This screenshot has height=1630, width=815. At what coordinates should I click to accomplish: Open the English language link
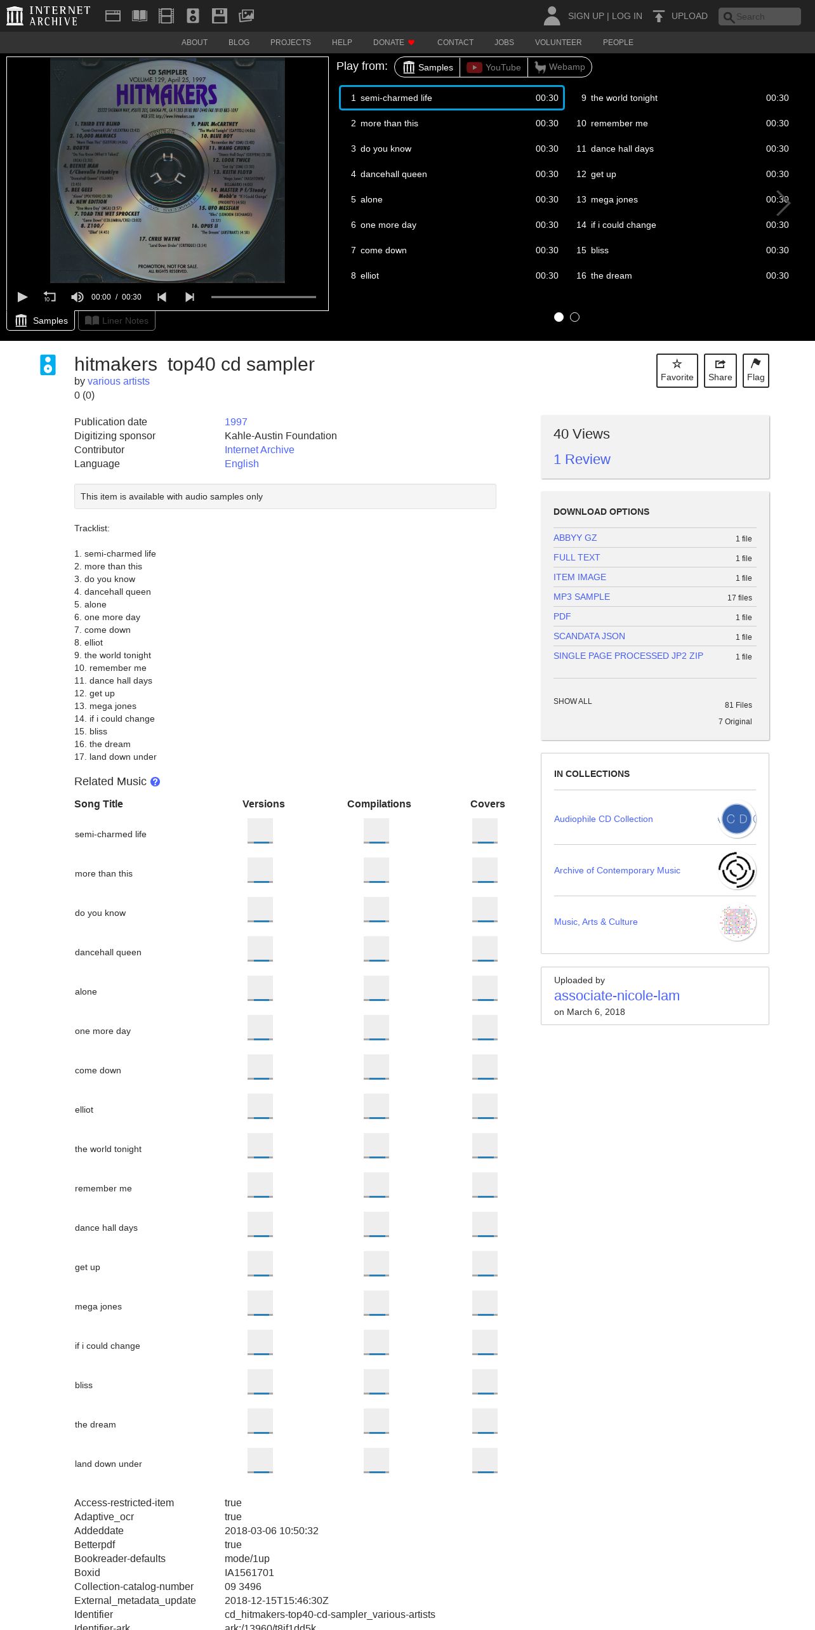click(x=242, y=464)
